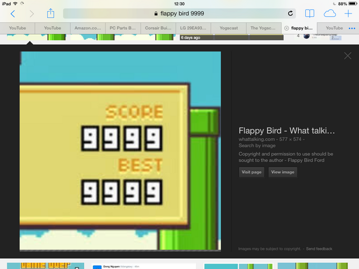Open the Corsair Bui... tab

click(158, 28)
